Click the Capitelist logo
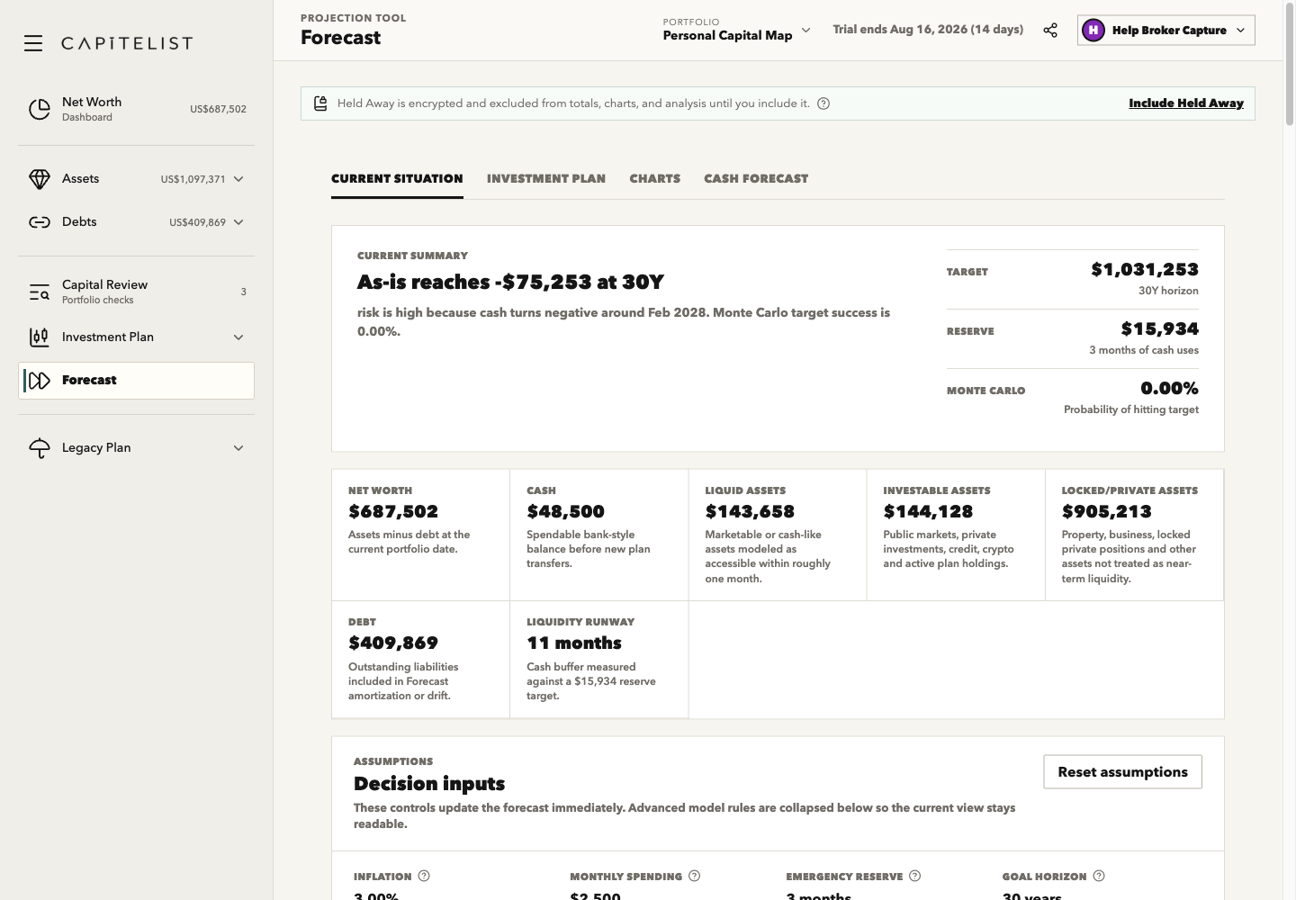 127,43
